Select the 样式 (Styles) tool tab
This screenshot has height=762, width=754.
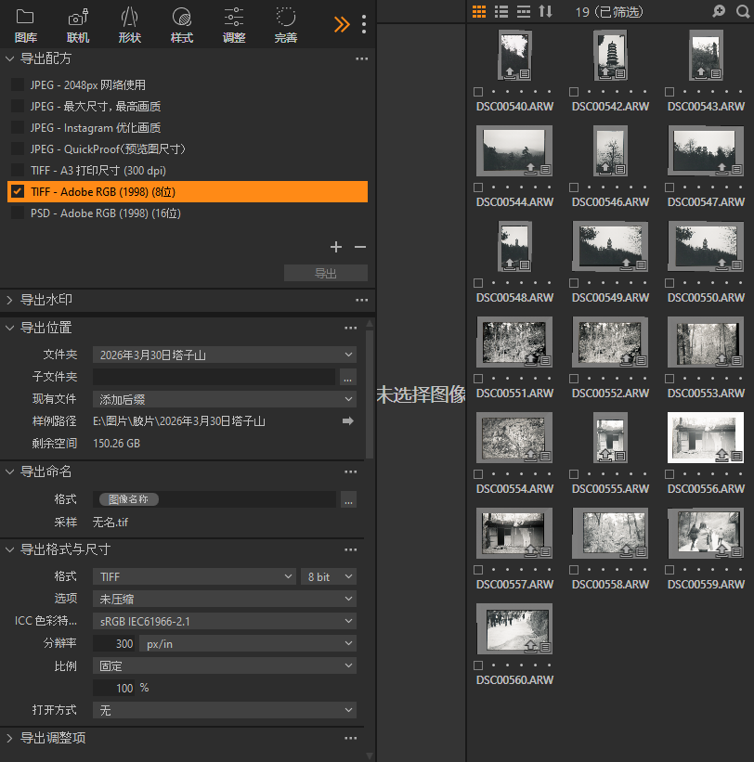(x=181, y=25)
